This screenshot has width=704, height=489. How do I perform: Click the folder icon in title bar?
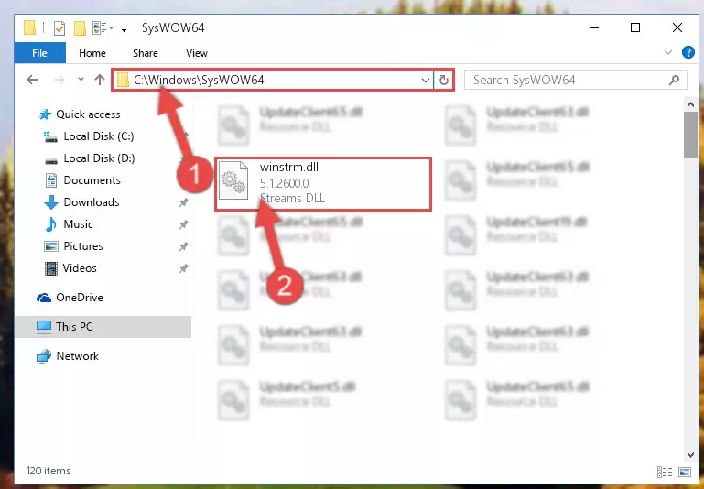click(x=29, y=27)
